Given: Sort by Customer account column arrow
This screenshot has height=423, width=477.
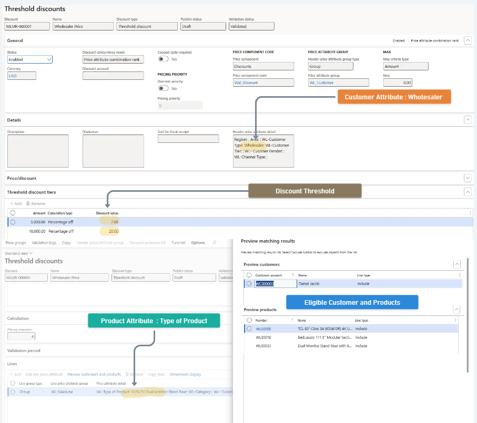Looking at the screenshot, I should [x=293, y=275].
